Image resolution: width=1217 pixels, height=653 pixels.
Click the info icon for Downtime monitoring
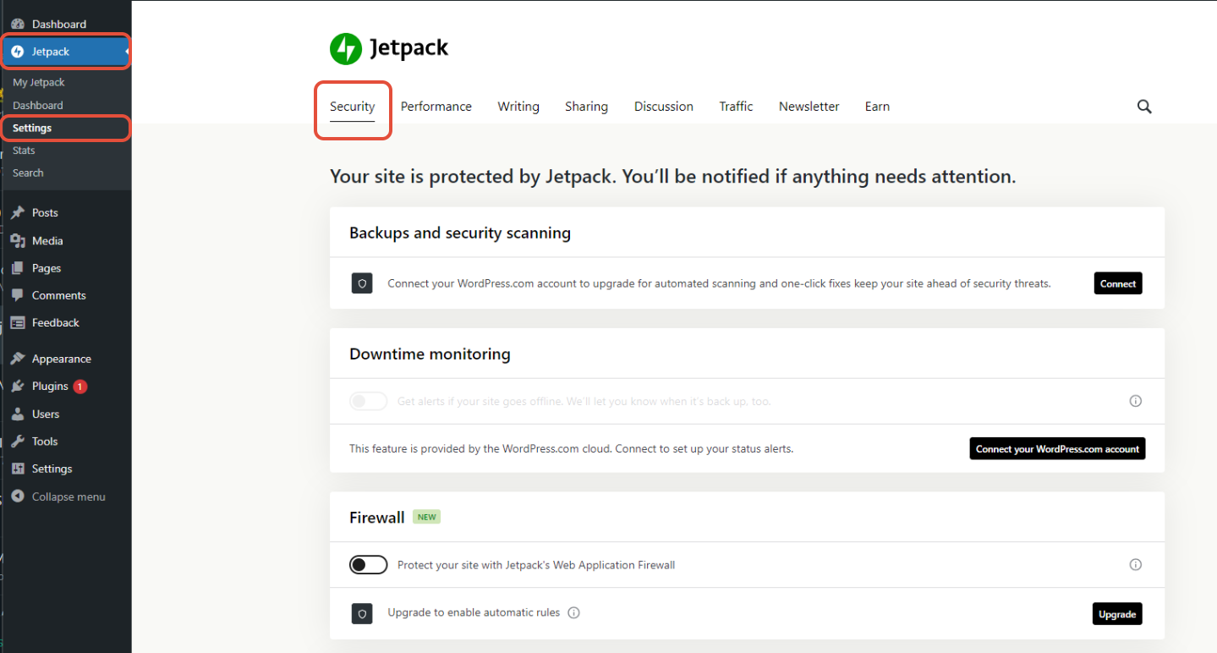pos(1136,401)
